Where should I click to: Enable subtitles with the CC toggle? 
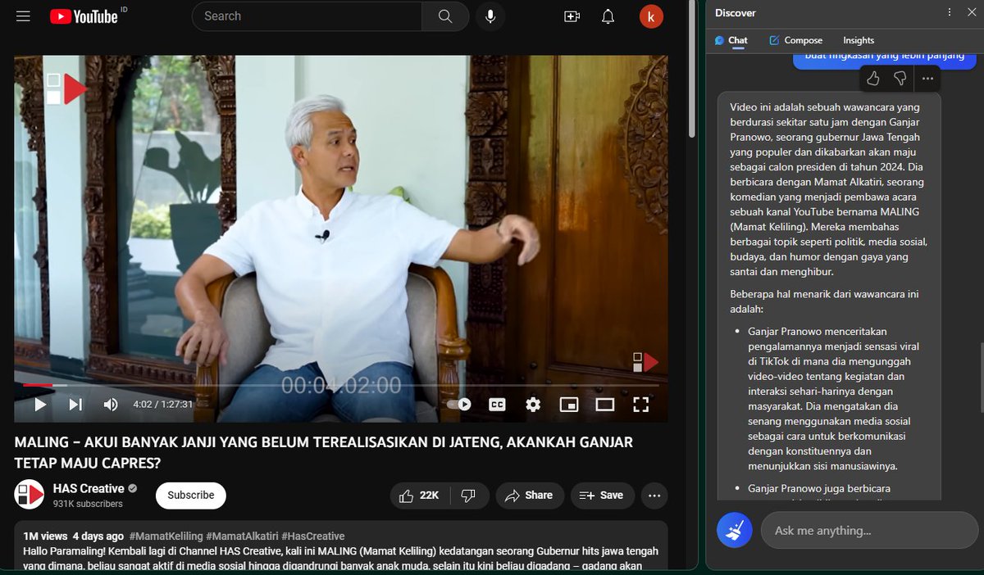[496, 404]
